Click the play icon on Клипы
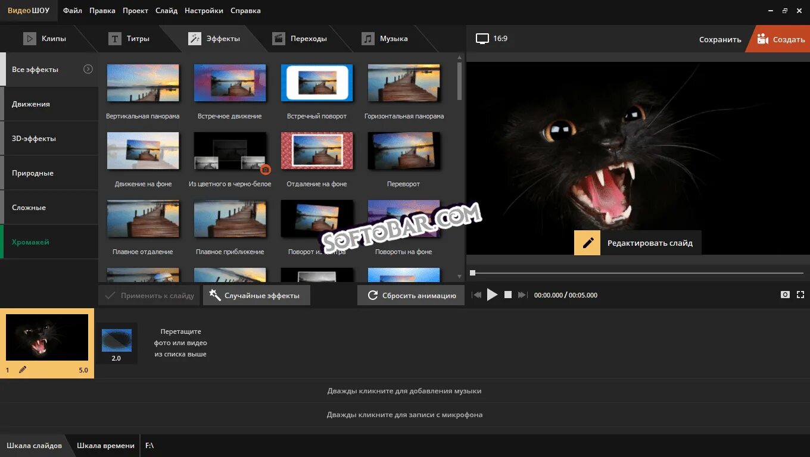This screenshot has height=457, width=810. click(x=29, y=39)
